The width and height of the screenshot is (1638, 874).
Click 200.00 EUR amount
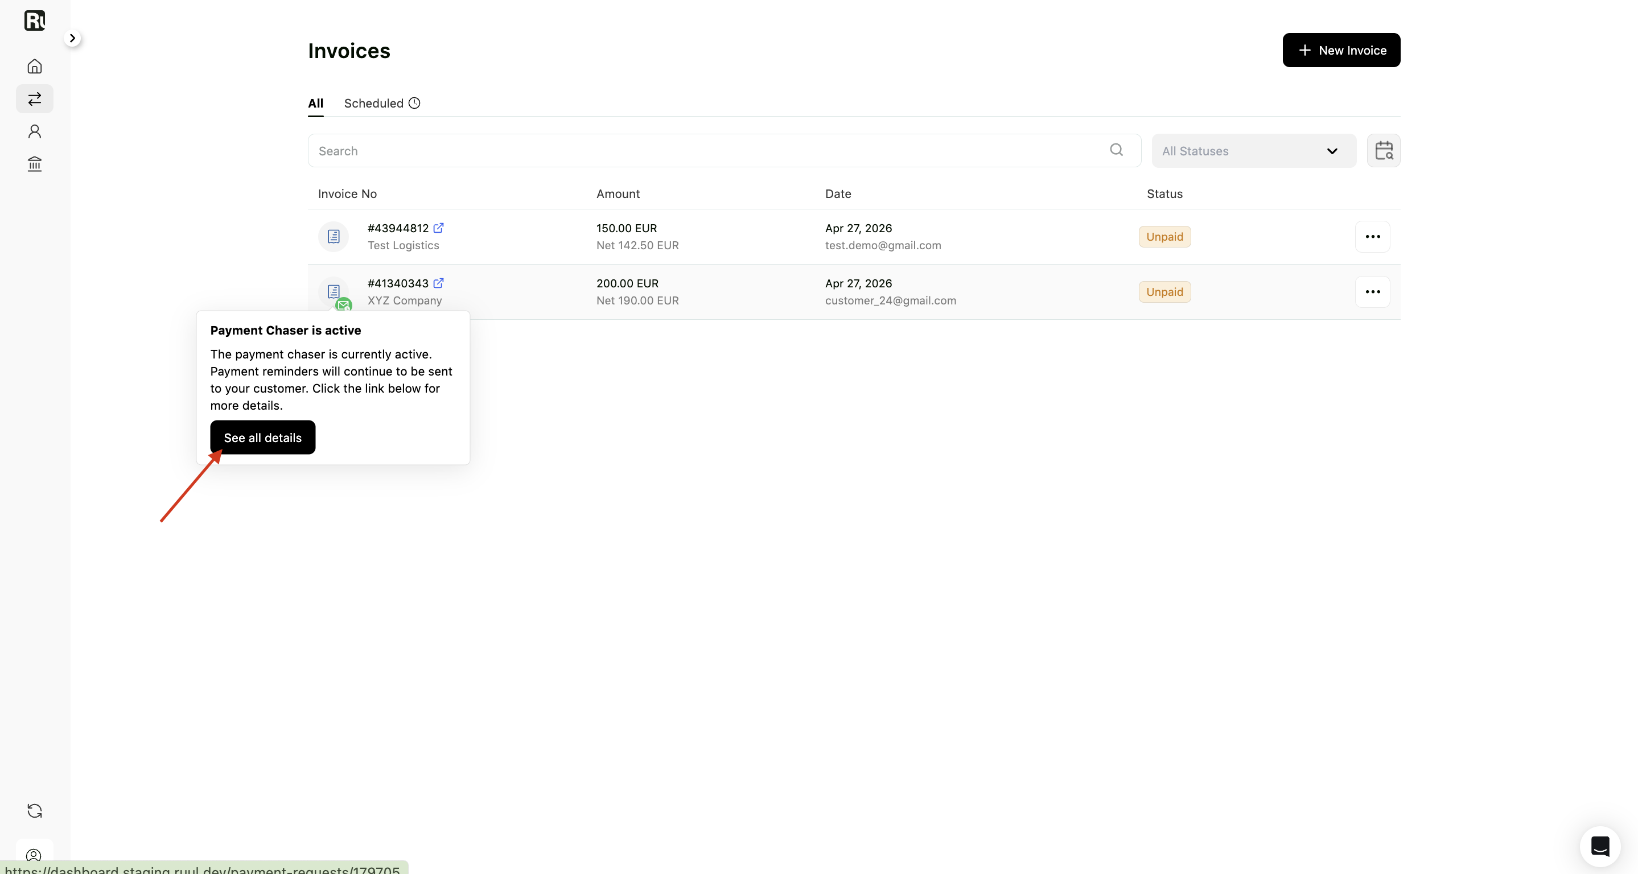(628, 283)
